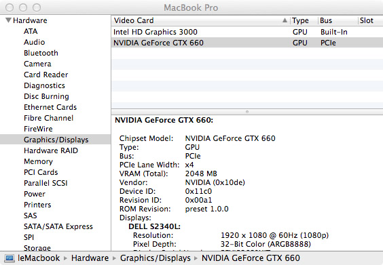Click the Chipset Model value
This screenshot has height=265, width=383.
click(x=230, y=138)
